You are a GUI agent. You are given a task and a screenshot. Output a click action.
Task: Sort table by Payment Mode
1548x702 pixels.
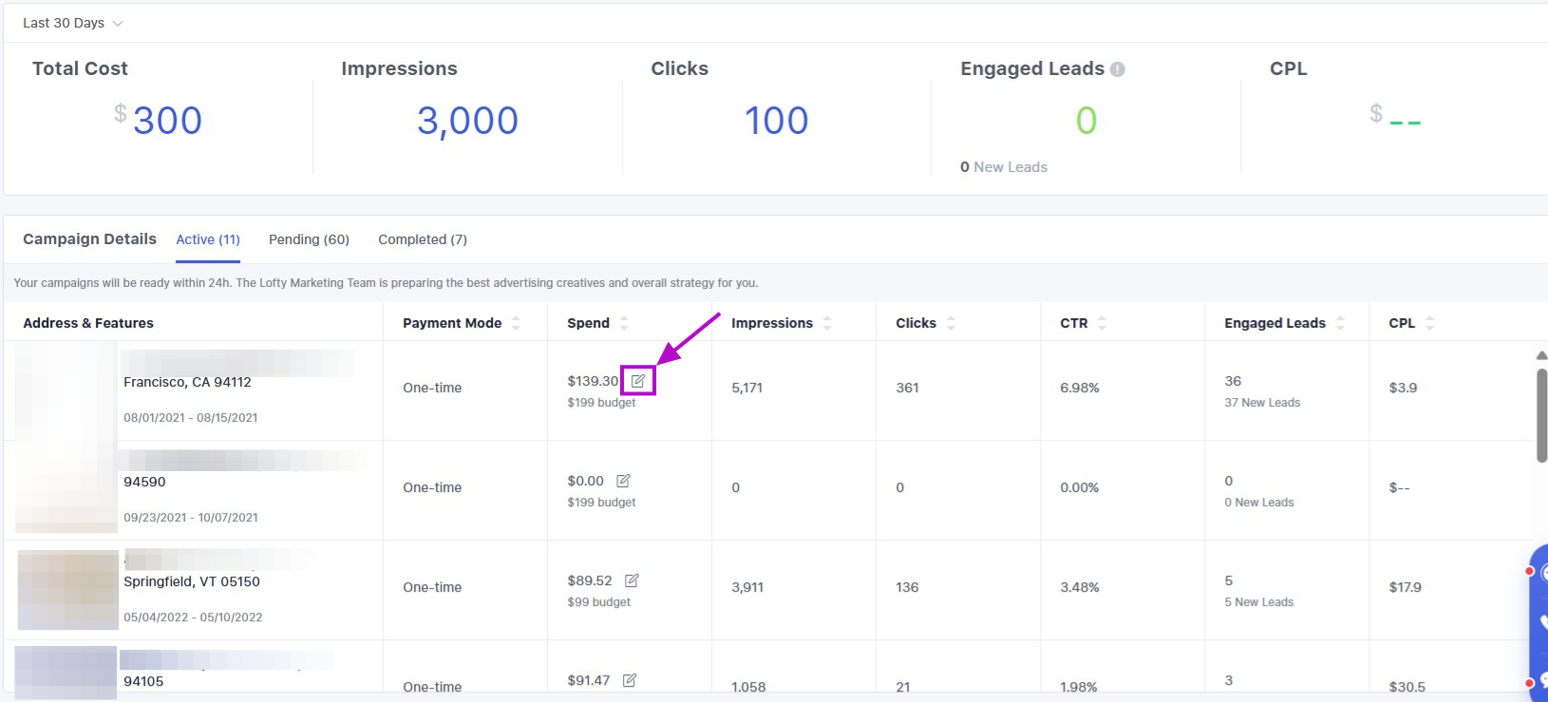516,323
